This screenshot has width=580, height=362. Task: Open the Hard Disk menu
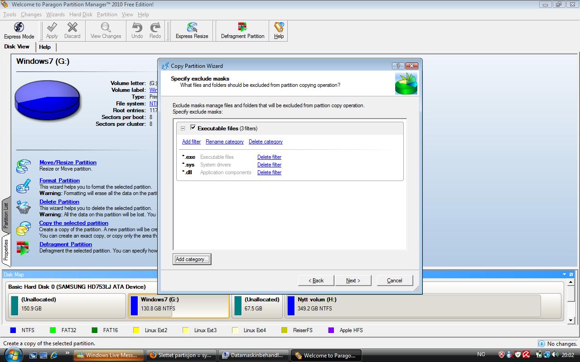tap(81, 14)
